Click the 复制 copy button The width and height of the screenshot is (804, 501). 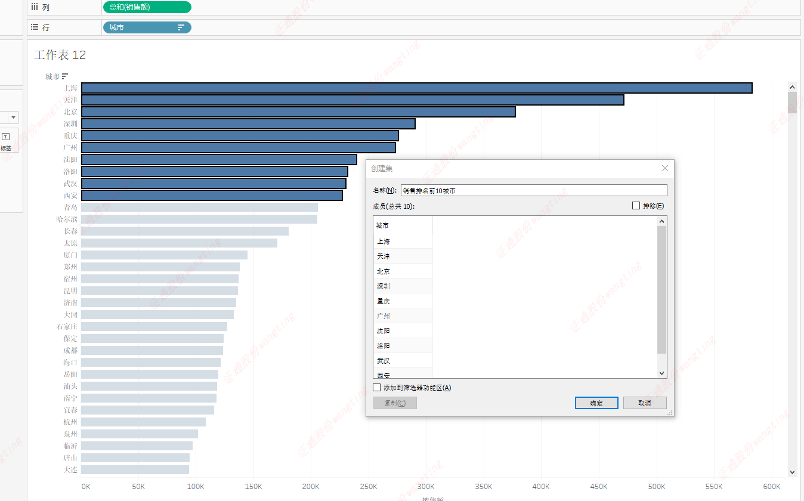click(x=395, y=403)
